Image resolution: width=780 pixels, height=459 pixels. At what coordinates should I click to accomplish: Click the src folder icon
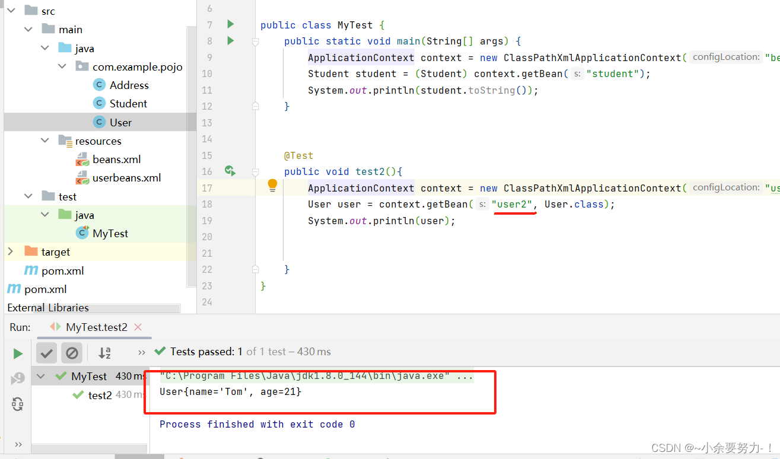(31, 11)
